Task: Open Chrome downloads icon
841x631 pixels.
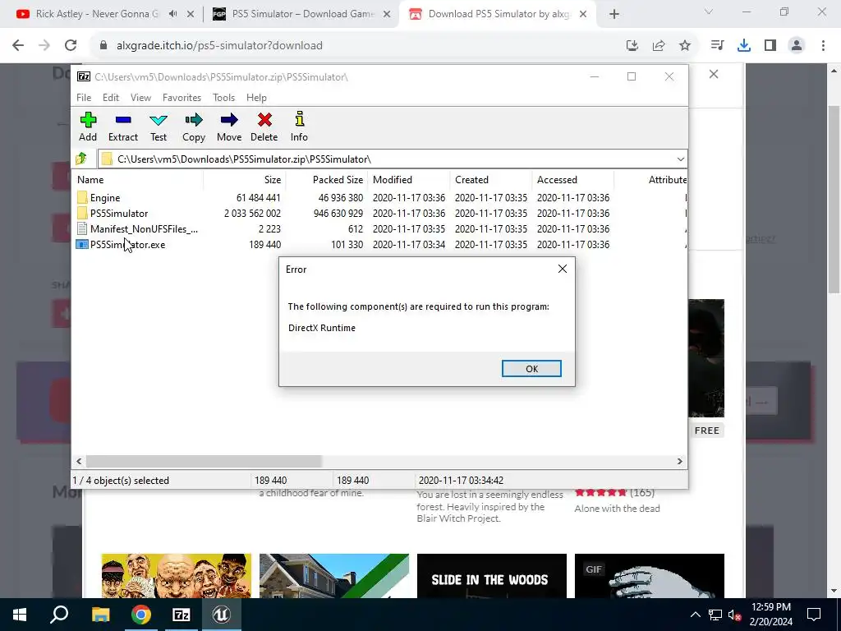Action: click(x=744, y=46)
